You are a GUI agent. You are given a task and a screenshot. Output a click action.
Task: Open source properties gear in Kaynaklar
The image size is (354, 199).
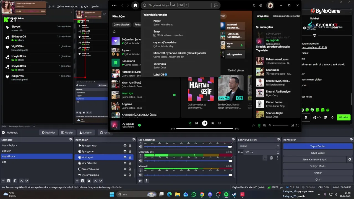coord(89,181)
